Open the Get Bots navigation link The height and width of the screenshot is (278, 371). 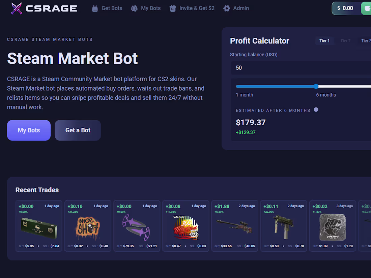pos(111,8)
